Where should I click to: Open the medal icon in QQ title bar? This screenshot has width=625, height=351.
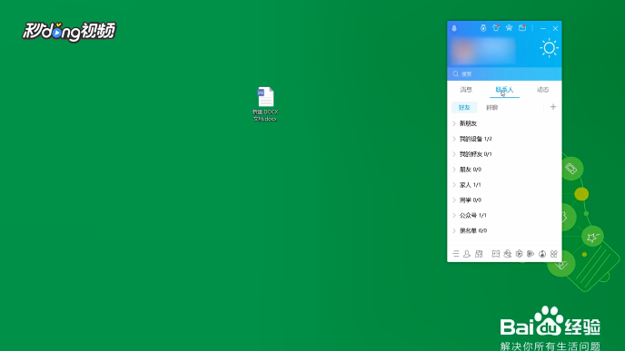(x=483, y=28)
